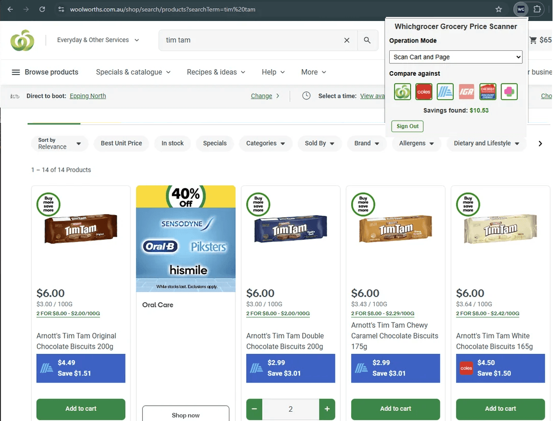The height and width of the screenshot is (421, 553).
Task: Select the IGA grocer icon
Action: coord(466,92)
